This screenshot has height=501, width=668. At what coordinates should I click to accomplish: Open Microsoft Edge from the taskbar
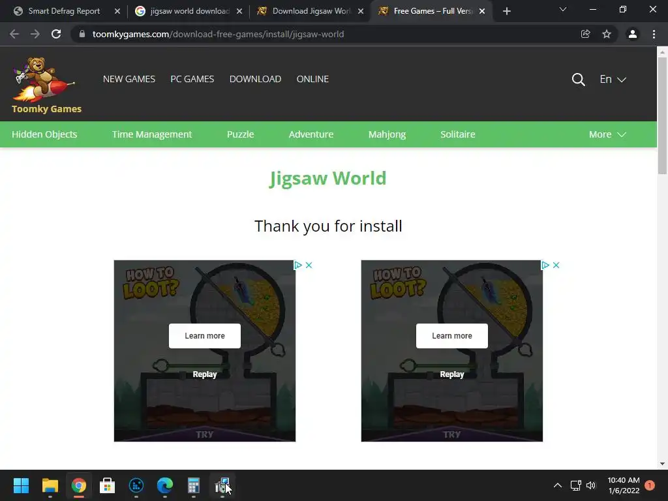coord(165,485)
